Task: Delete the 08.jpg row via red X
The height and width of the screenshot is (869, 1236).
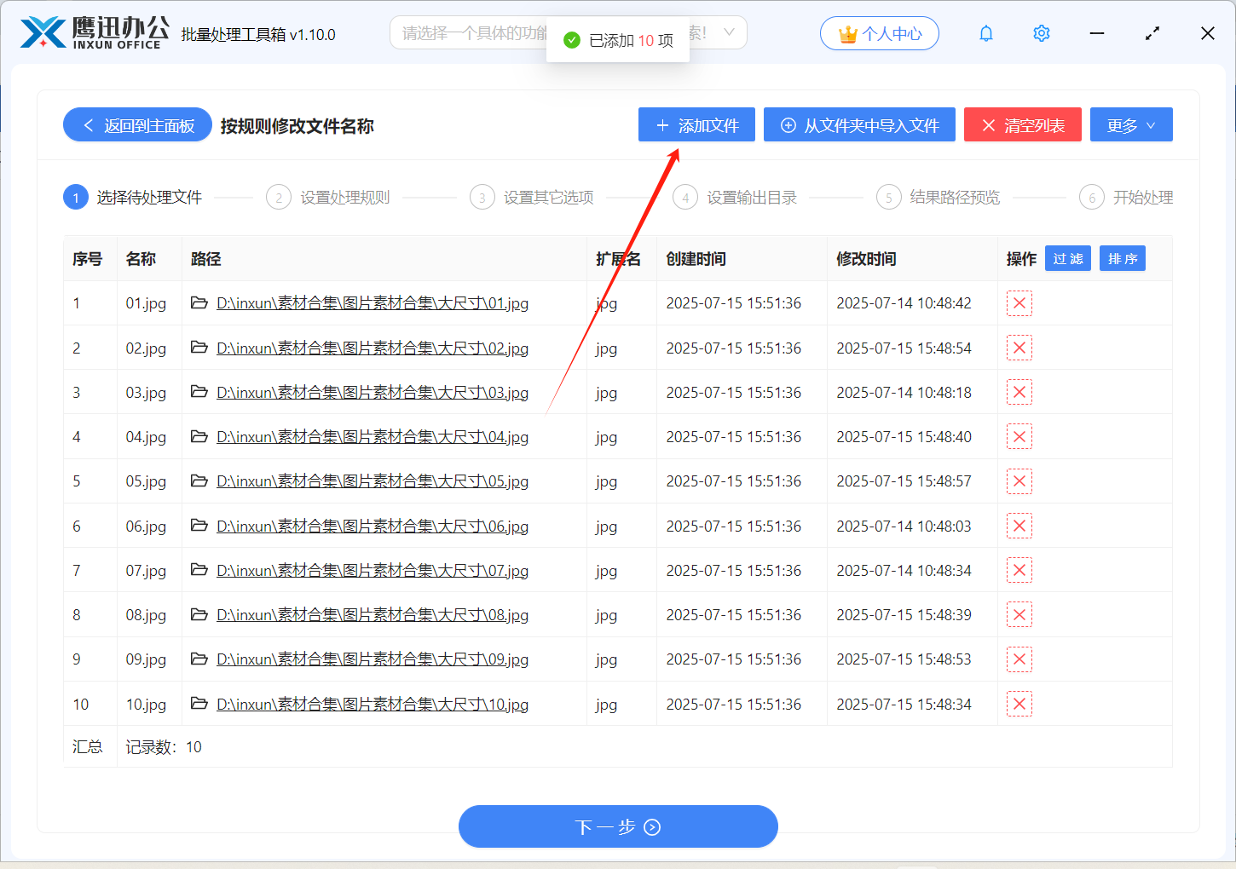Action: (1019, 614)
